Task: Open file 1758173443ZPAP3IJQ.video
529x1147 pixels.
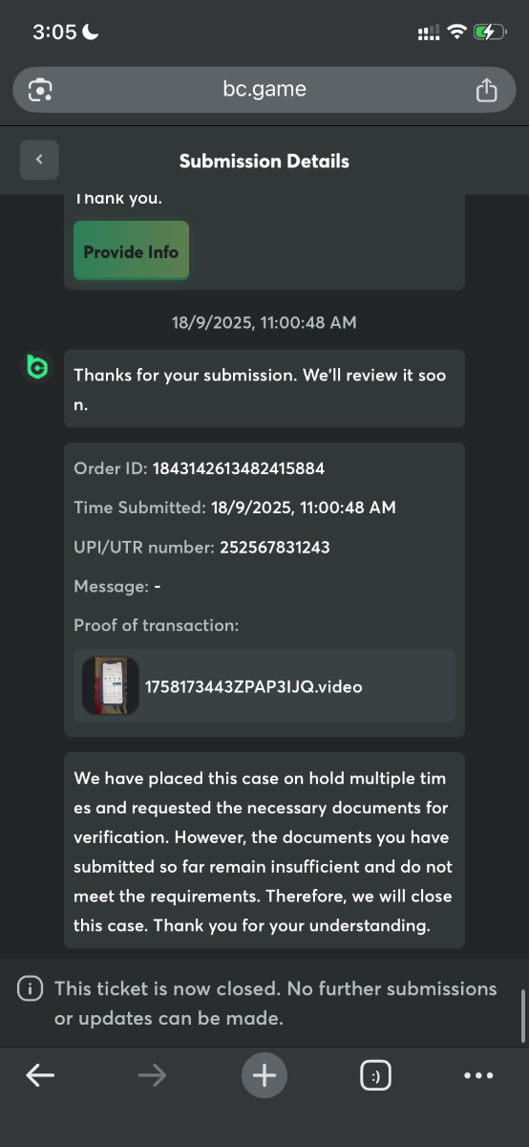Action: pos(253,686)
